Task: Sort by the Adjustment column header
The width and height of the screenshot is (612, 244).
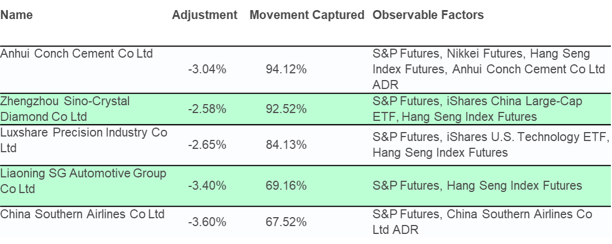Action: tap(205, 15)
